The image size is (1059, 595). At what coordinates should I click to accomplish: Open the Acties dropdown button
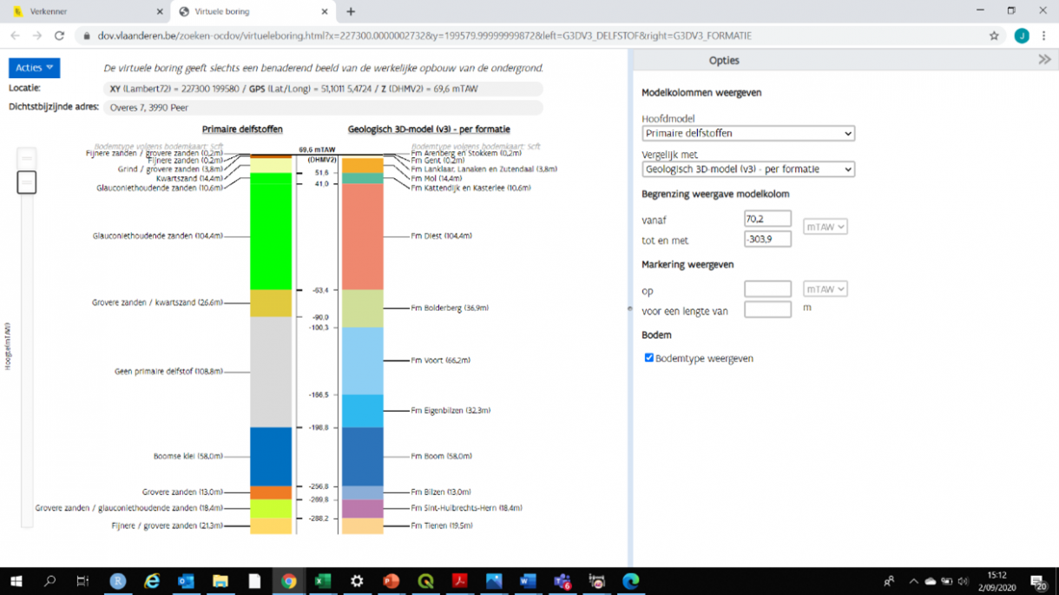pyautogui.click(x=34, y=67)
